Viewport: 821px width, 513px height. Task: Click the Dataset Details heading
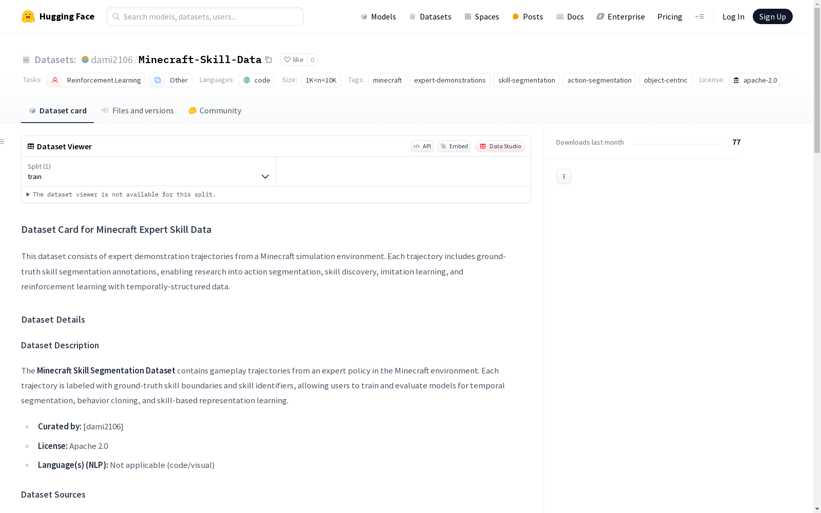pos(53,320)
